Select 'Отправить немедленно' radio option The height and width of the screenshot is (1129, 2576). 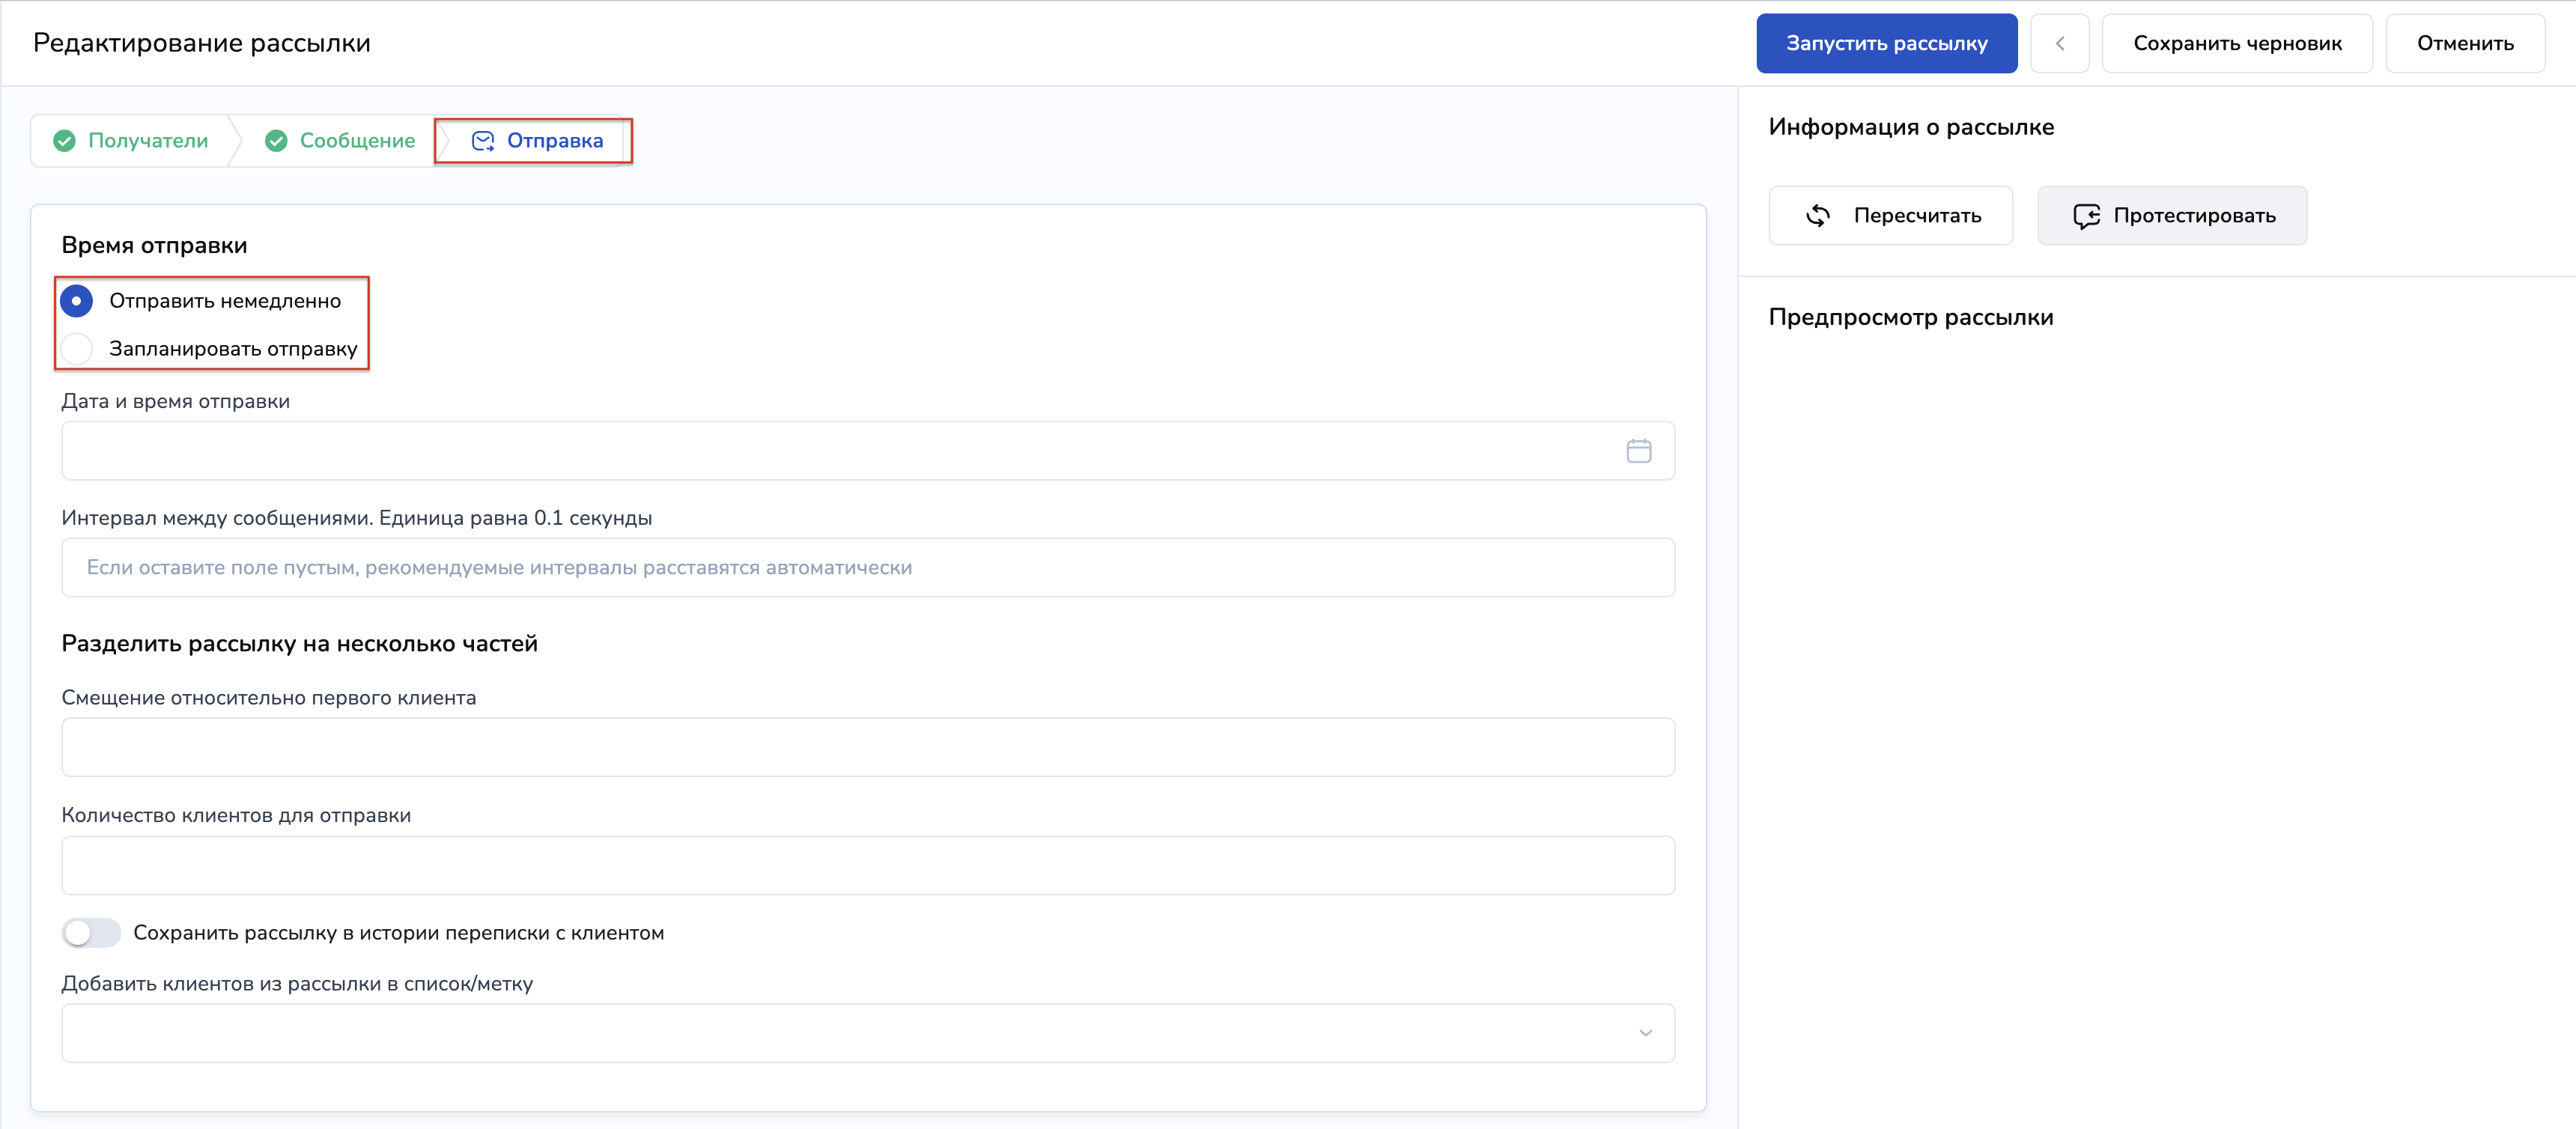click(x=77, y=301)
